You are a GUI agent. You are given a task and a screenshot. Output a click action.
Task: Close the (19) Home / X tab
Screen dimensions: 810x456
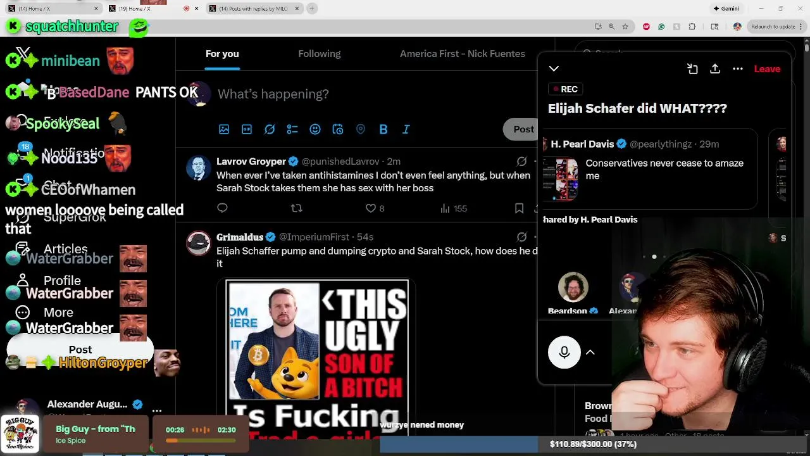pos(196,8)
